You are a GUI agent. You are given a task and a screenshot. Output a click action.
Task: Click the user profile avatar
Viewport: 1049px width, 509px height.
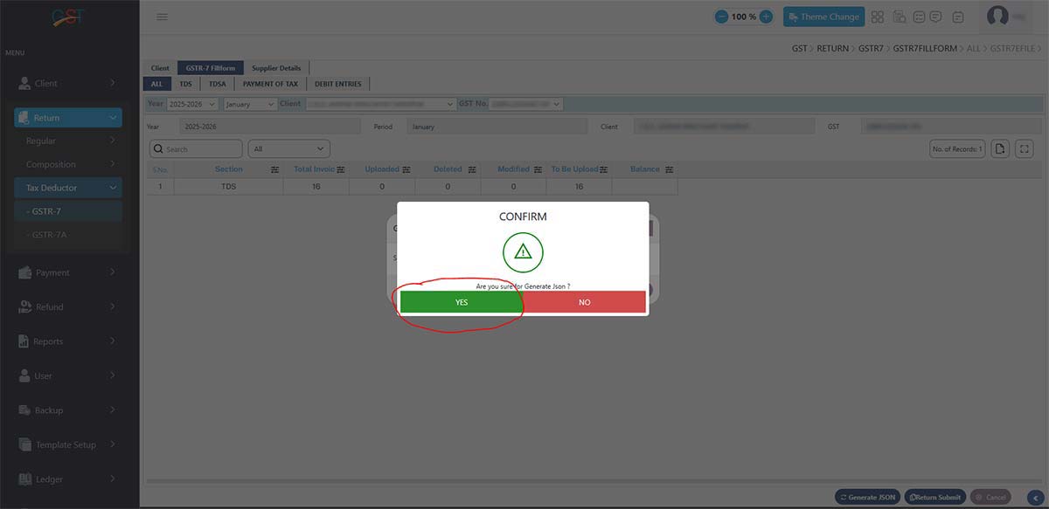click(x=997, y=16)
